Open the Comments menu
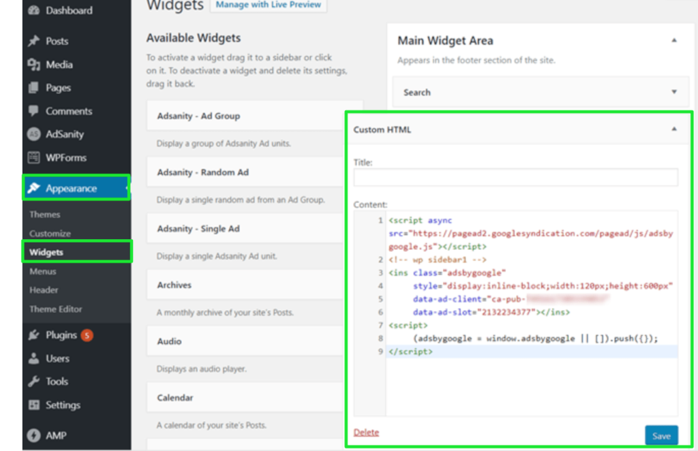The image size is (698, 451). coord(69,111)
